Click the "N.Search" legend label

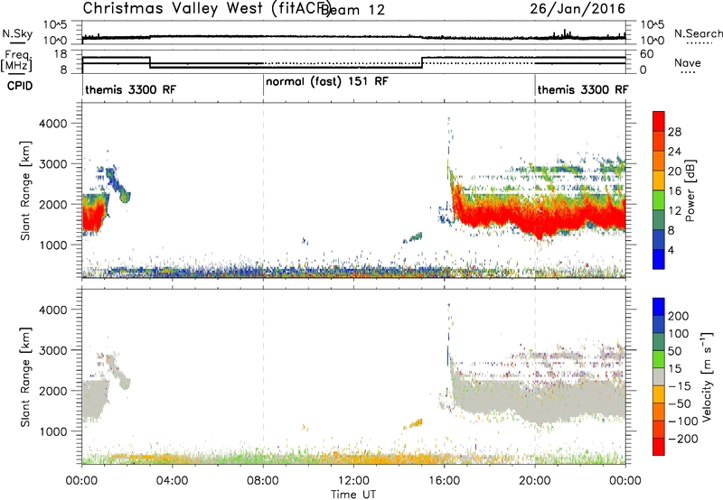pos(698,33)
